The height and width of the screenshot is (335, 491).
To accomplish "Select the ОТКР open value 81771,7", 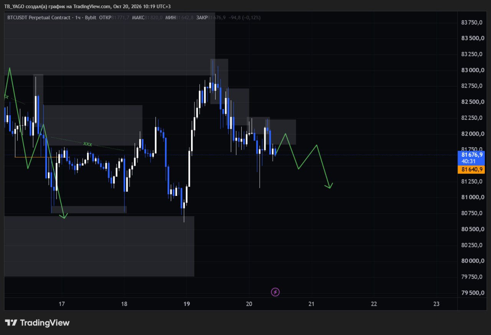I will coord(121,18).
